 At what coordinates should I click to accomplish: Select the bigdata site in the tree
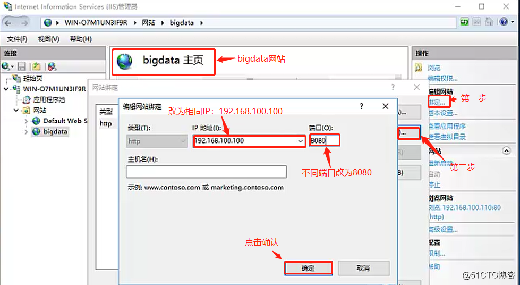pyautogui.click(x=55, y=132)
